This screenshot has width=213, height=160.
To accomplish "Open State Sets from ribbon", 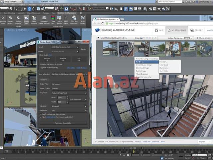I will (x=53, y=20).
